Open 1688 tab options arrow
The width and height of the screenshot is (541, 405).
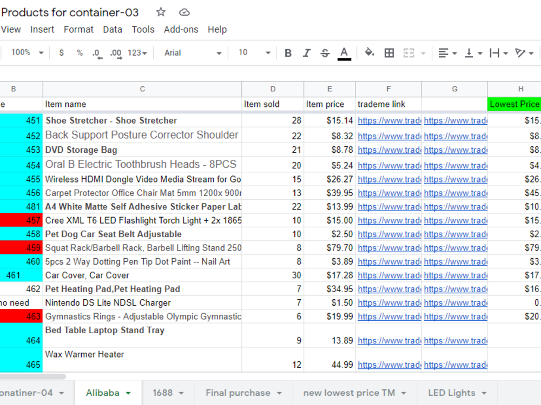point(181,393)
